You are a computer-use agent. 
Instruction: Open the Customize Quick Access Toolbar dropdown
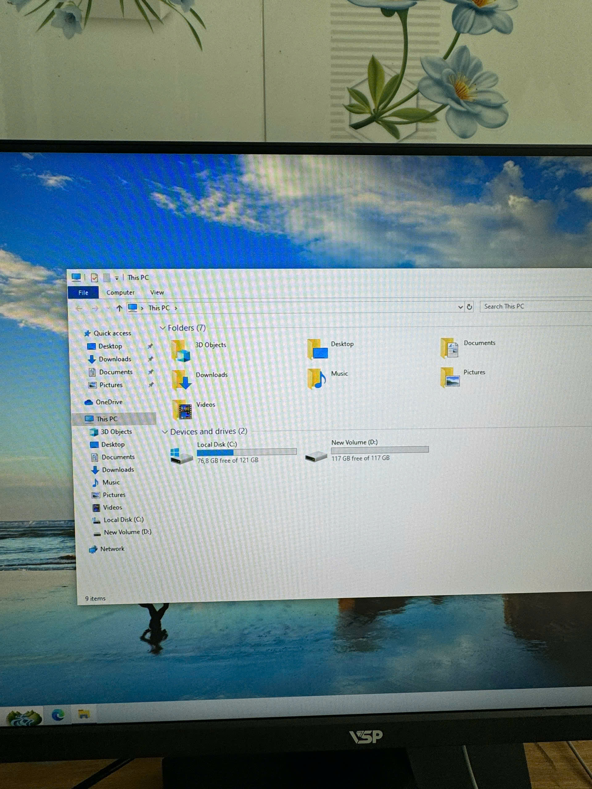tap(117, 278)
